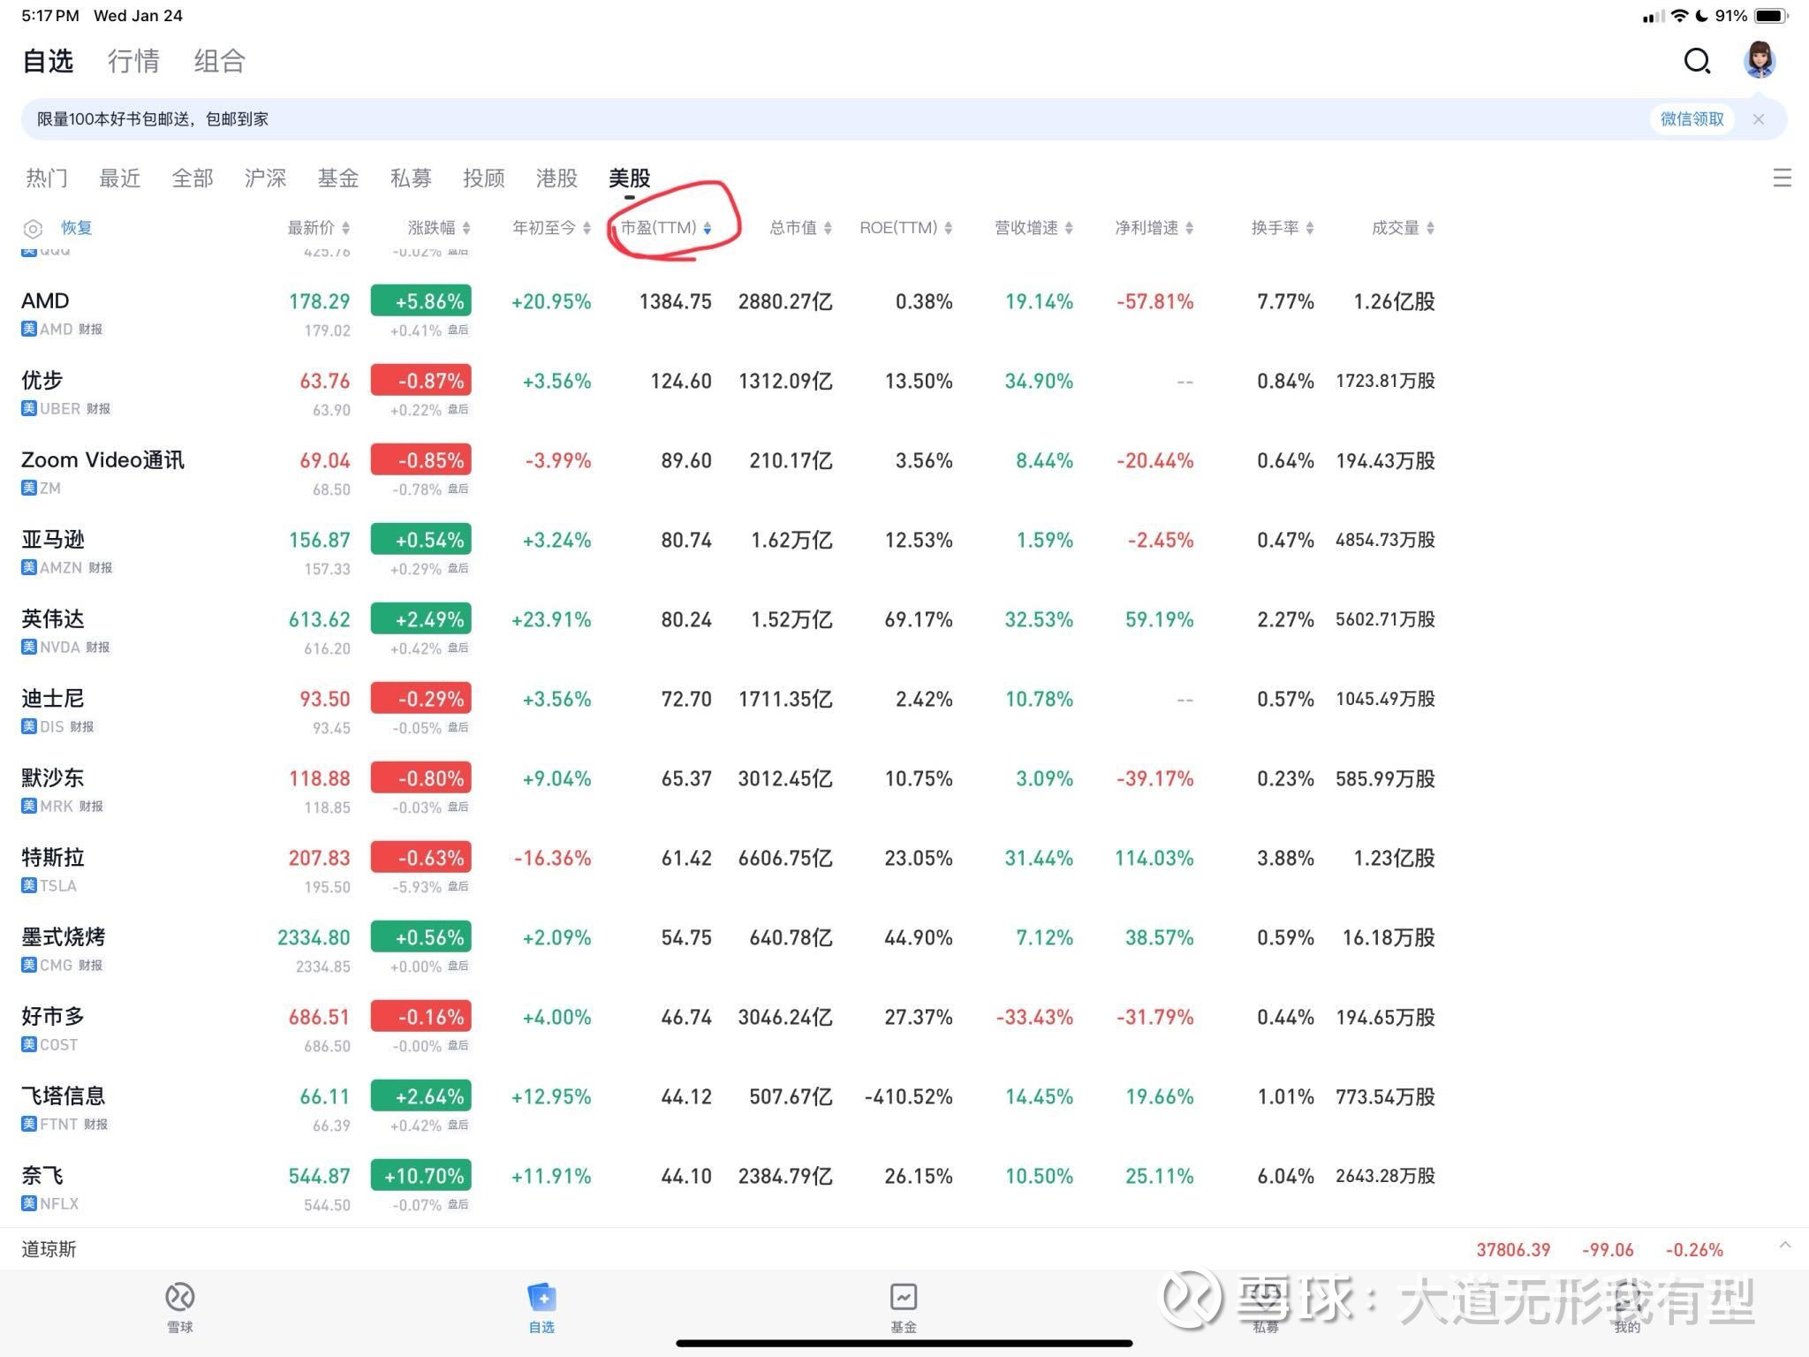Image resolution: width=1809 pixels, height=1357 pixels.
Task: Click the 恢复 restore link
Action: [x=76, y=228]
